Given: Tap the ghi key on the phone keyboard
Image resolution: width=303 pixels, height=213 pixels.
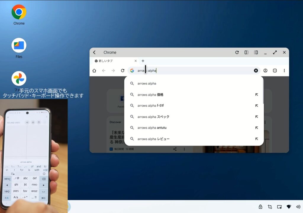Looking at the screenshot, I should click(16, 185).
